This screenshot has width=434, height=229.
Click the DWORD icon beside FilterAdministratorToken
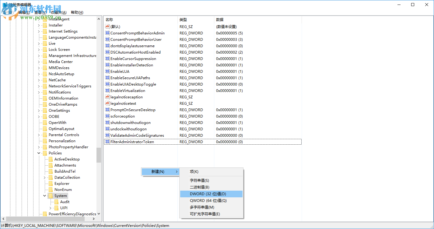(x=107, y=142)
